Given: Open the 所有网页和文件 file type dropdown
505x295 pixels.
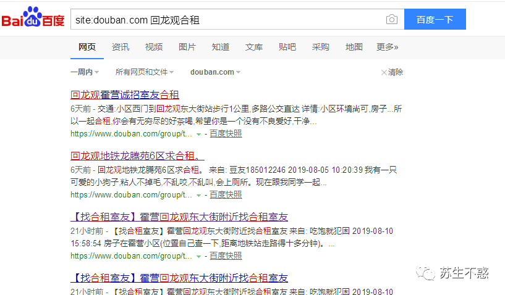Looking at the screenshot, I should 145,72.
